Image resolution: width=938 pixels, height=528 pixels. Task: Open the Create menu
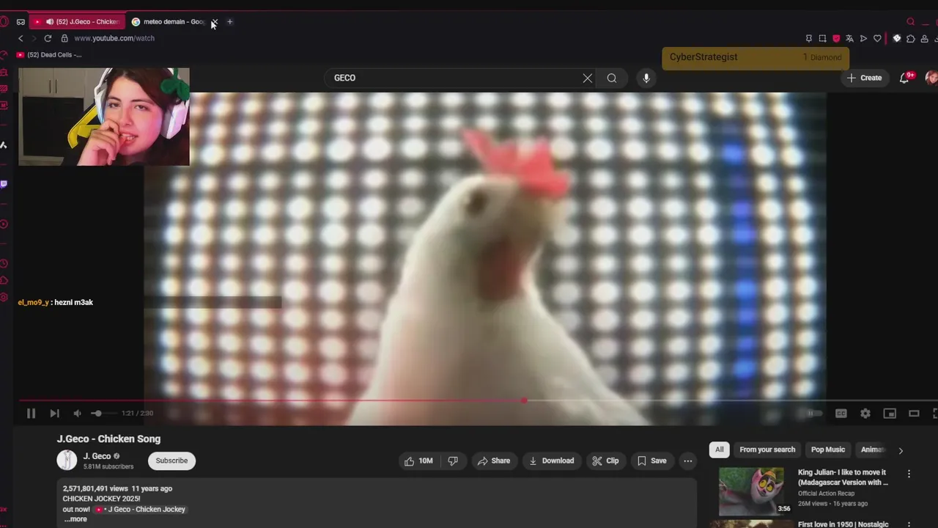click(x=864, y=78)
